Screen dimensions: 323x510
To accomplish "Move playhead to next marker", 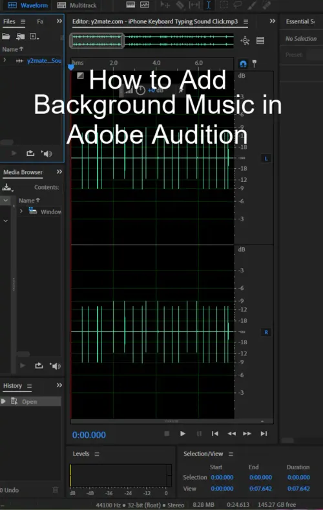I will 264,434.
